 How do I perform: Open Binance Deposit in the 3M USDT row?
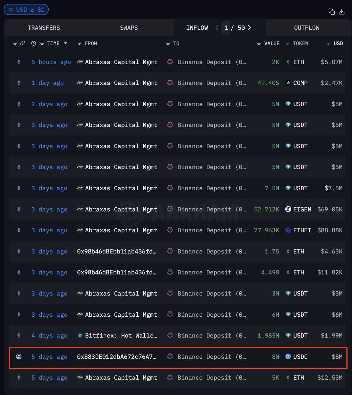tap(211, 294)
